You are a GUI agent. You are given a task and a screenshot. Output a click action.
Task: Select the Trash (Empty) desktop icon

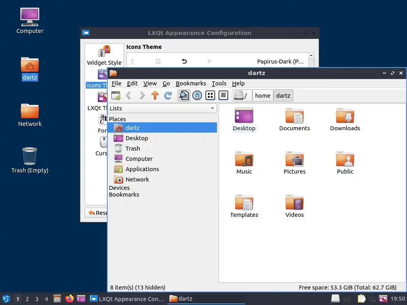click(30, 160)
